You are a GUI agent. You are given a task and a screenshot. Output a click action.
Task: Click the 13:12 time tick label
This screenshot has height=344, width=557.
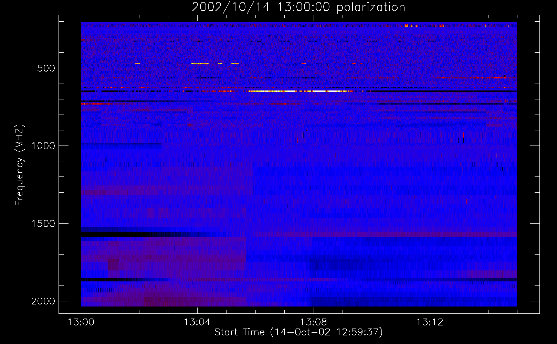[430, 322]
